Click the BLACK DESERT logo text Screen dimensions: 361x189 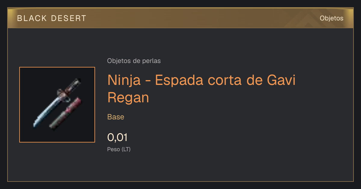(52, 18)
